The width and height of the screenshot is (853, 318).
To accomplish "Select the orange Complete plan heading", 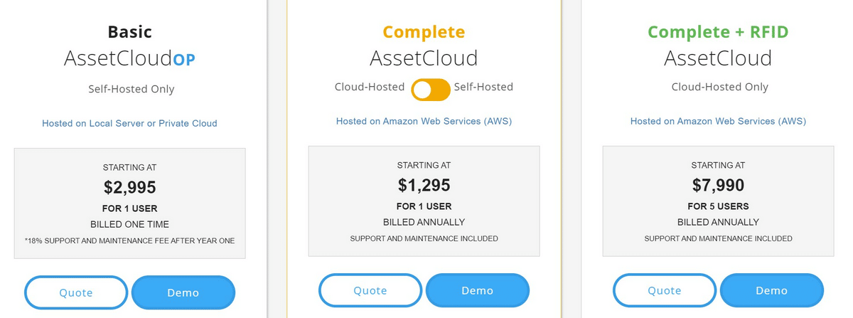I will click(424, 32).
